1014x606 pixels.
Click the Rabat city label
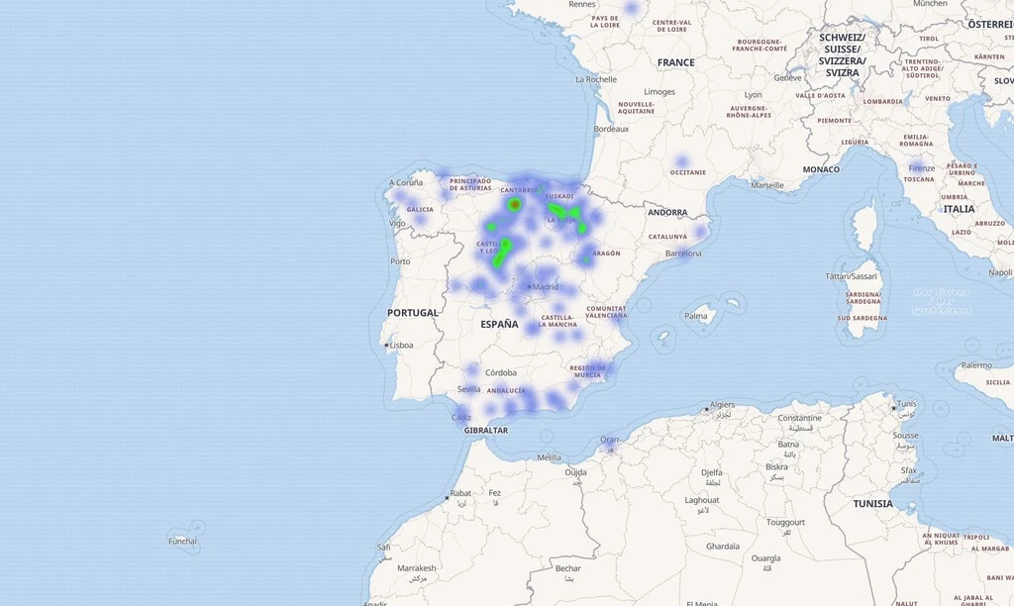(x=460, y=493)
